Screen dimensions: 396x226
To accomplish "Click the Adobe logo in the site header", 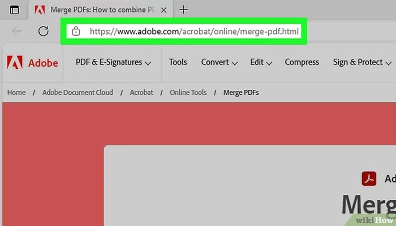I will (x=33, y=62).
